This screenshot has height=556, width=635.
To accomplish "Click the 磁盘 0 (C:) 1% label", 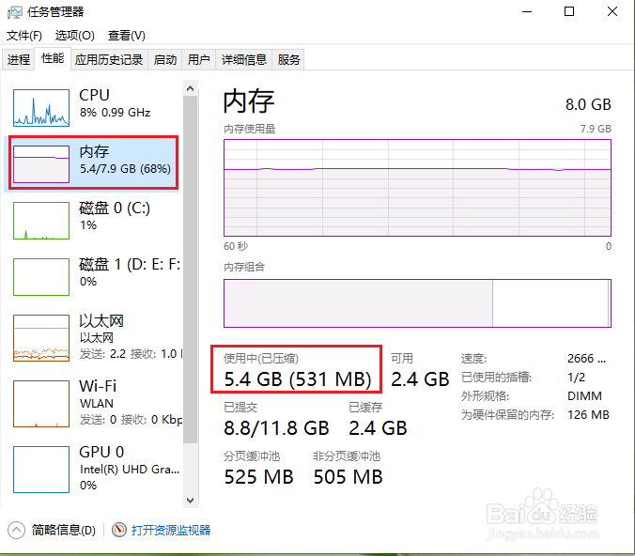I will [115, 216].
